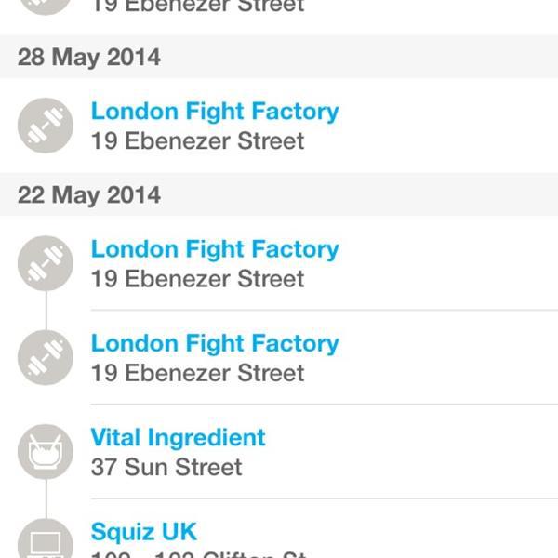Open London Fight Factory from 28 May 2014
The height and width of the screenshot is (558, 558).
click(x=215, y=112)
